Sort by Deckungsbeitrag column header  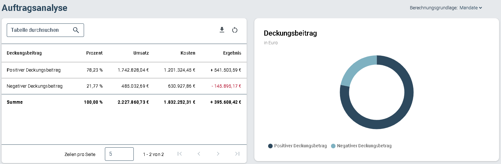[x=24, y=53]
